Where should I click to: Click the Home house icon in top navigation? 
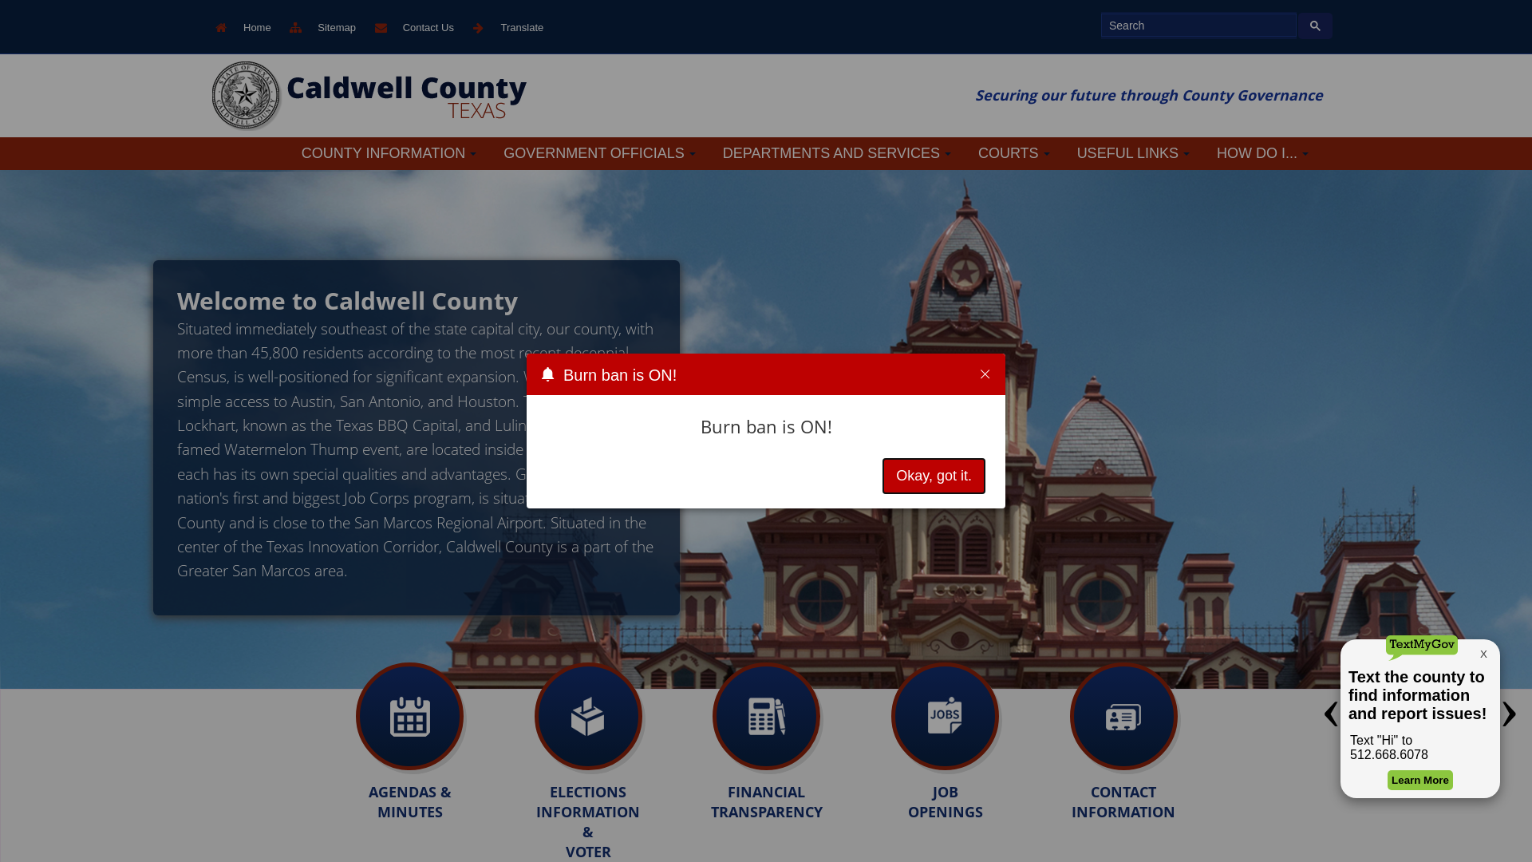click(x=221, y=26)
